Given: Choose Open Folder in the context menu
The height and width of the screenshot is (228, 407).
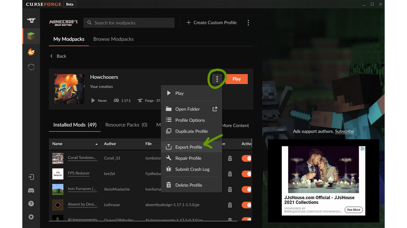Looking at the screenshot, I should [192, 109].
